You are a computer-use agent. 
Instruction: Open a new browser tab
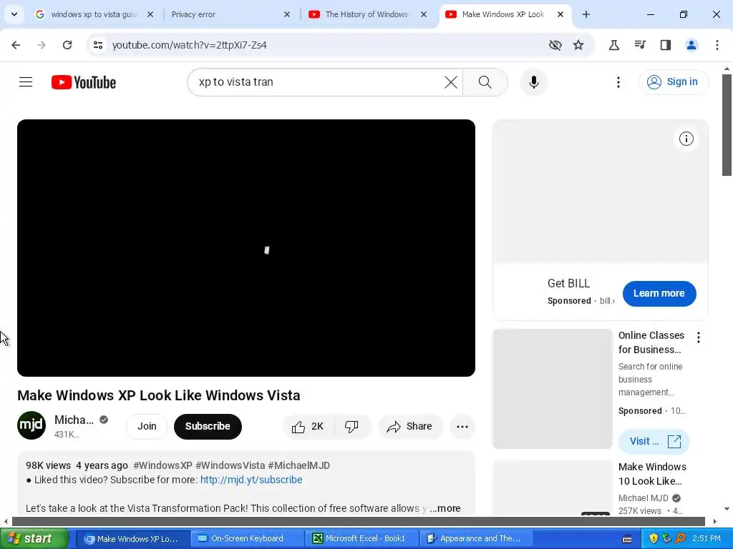[586, 14]
